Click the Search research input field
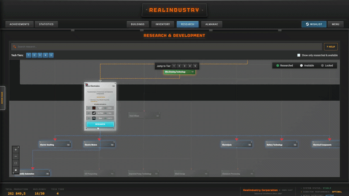 point(167,47)
